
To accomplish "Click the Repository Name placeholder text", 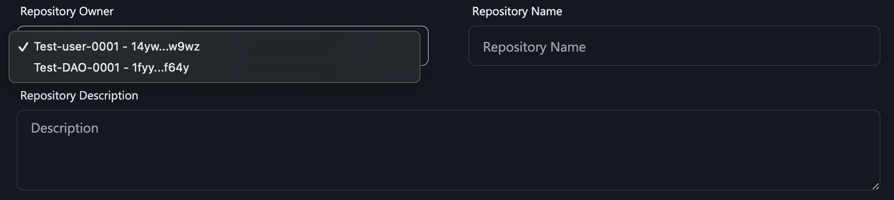I will click(534, 47).
